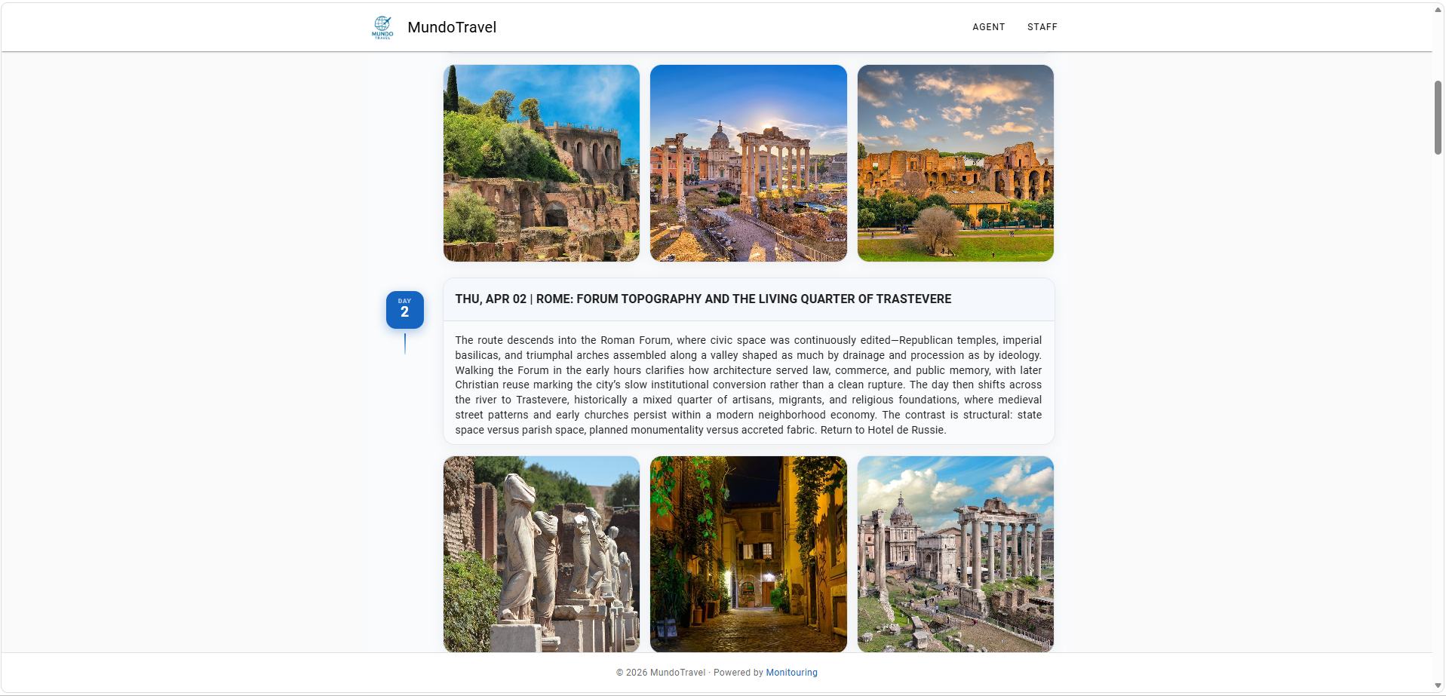The width and height of the screenshot is (1446, 696).
Task: Click the scrollbar down arrow
Action: pyautogui.click(x=1438, y=685)
